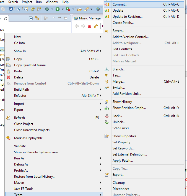Viewport: 187px width, 196px height.
Task: Choose Team in the context menu
Action: (x=54, y=194)
